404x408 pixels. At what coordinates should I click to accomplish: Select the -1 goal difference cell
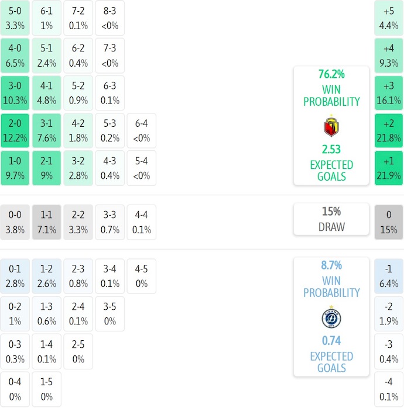(x=389, y=276)
